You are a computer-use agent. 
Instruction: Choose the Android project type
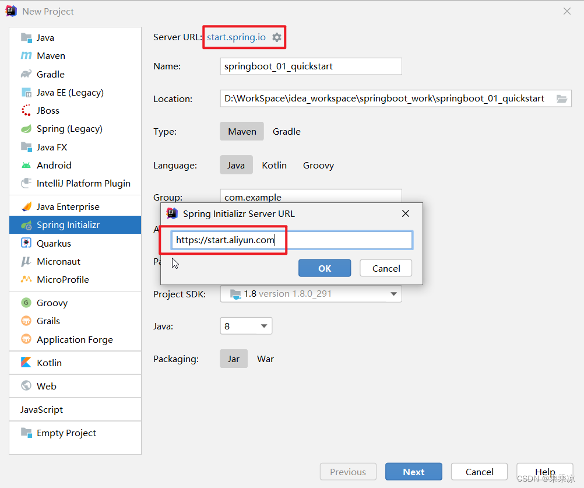[x=53, y=165]
